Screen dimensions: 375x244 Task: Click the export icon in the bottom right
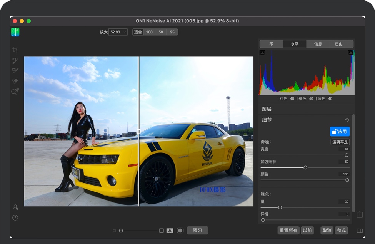point(360,214)
